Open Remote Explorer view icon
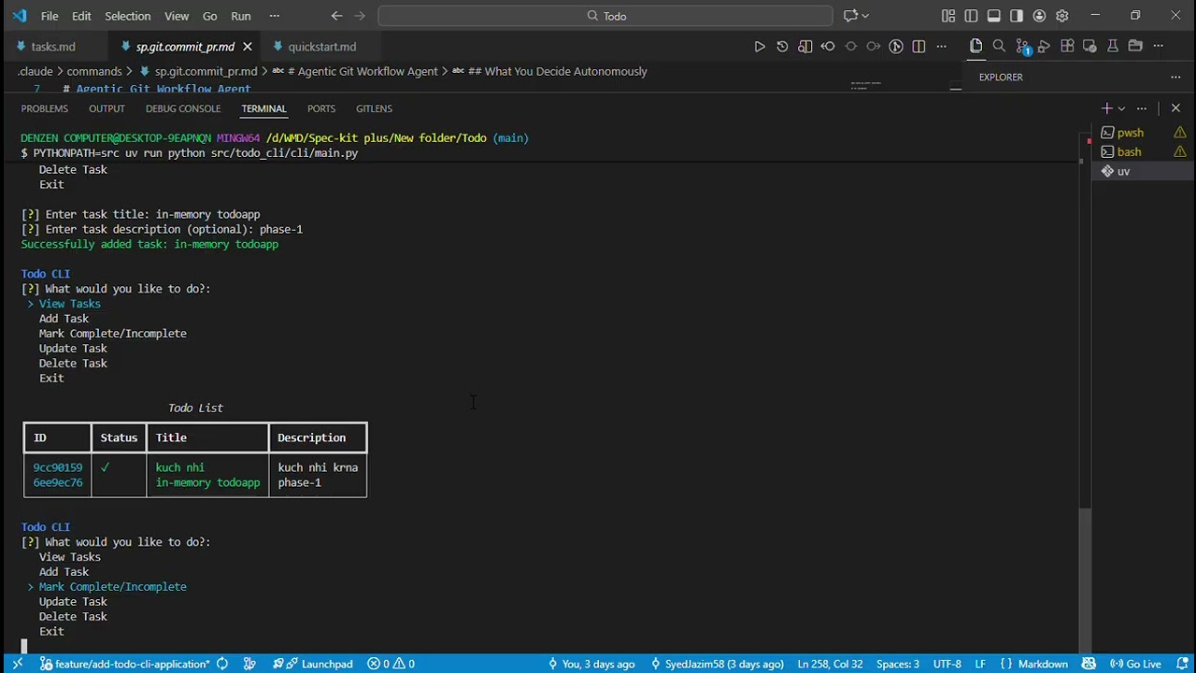1196x673 pixels. coord(1089,46)
